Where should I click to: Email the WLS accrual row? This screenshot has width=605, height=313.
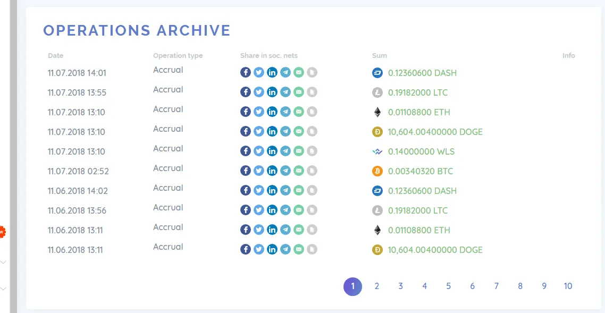[x=299, y=151]
